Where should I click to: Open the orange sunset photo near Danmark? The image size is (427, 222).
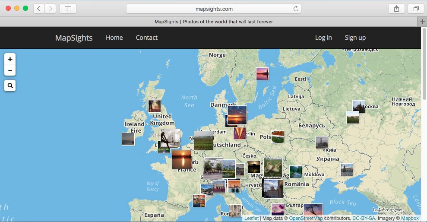pos(237,115)
